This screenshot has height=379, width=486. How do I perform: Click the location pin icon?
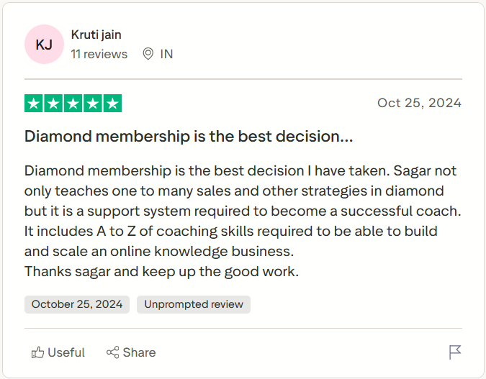pos(148,54)
